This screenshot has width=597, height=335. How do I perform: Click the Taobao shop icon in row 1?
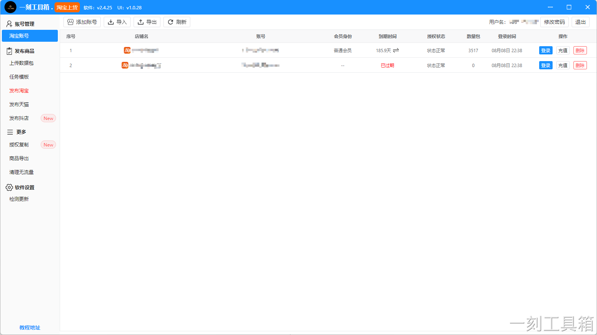tap(127, 50)
